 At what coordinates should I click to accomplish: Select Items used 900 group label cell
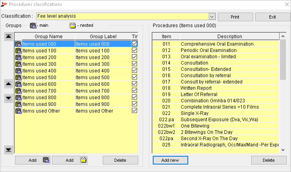(x=103, y=104)
